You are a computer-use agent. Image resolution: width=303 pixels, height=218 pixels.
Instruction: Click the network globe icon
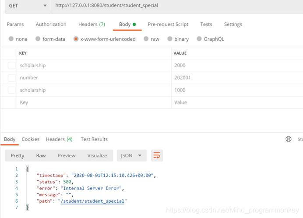click(288, 139)
